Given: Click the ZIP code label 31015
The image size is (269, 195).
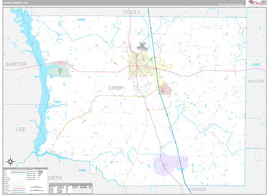Looking at the screenshot, I should click(x=57, y=102).
